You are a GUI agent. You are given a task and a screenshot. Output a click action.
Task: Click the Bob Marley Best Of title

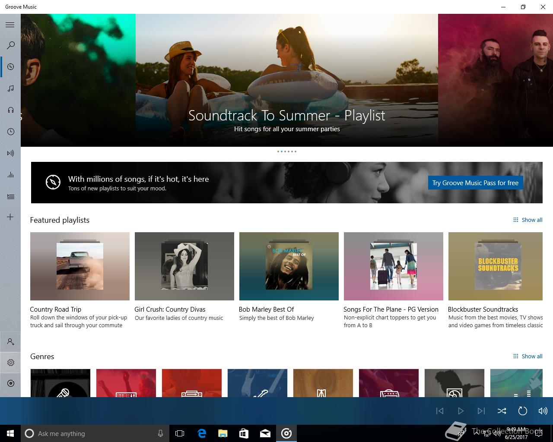point(266,309)
